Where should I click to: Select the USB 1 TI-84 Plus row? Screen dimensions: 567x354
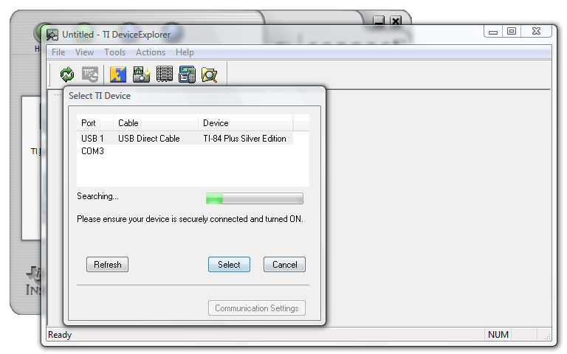pos(186,139)
